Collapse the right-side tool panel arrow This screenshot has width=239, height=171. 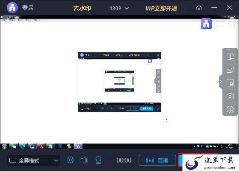(x=221, y=82)
